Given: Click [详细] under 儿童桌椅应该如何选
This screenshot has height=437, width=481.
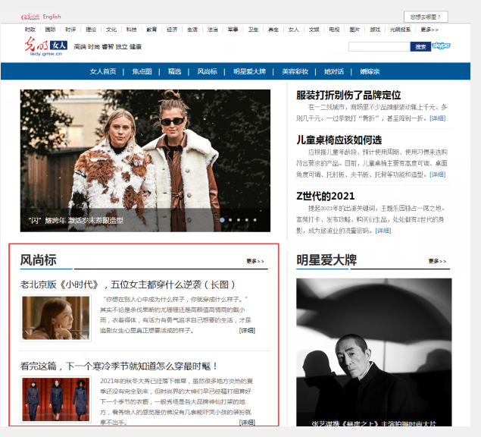Looking at the screenshot, I should [437, 174].
